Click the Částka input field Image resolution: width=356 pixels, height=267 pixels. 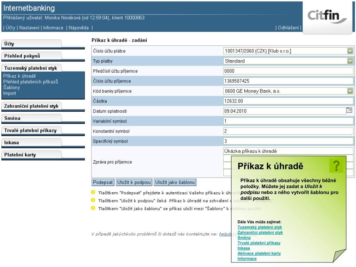point(288,101)
